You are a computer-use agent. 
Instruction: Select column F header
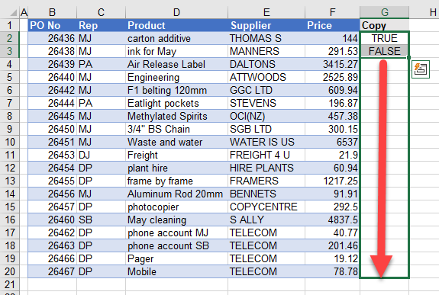[332, 12]
